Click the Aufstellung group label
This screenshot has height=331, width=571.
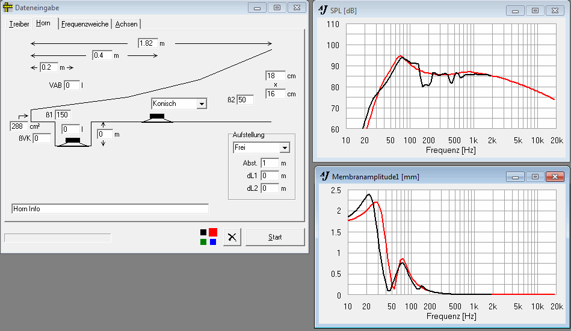(x=248, y=135)
